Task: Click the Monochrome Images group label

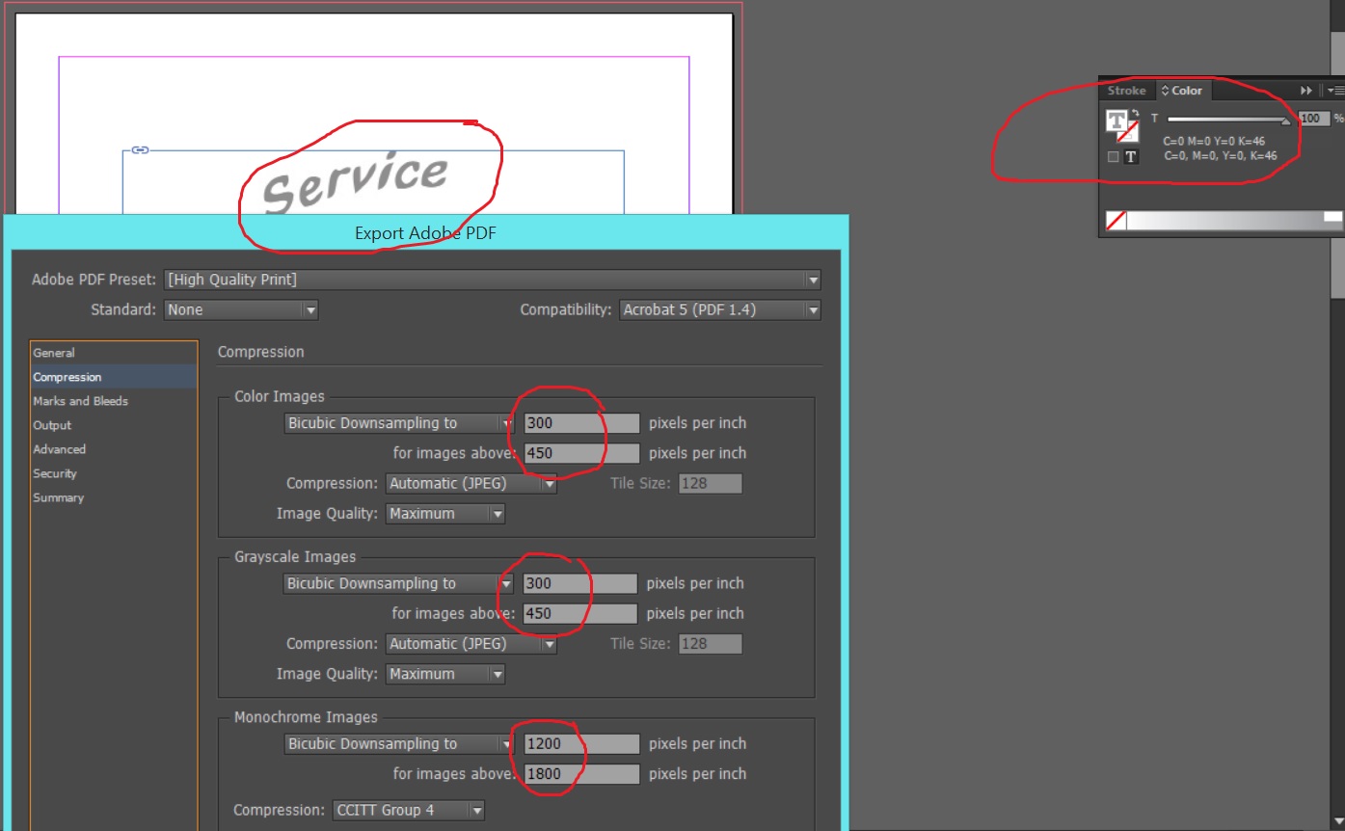Action: [x=306, y=717]
